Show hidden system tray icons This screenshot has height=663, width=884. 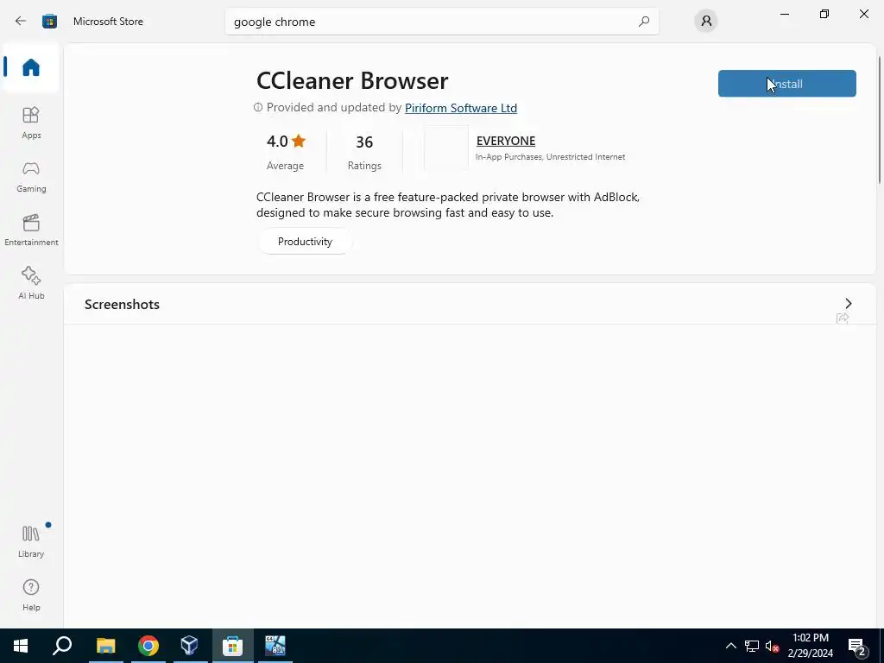[730, 646]
